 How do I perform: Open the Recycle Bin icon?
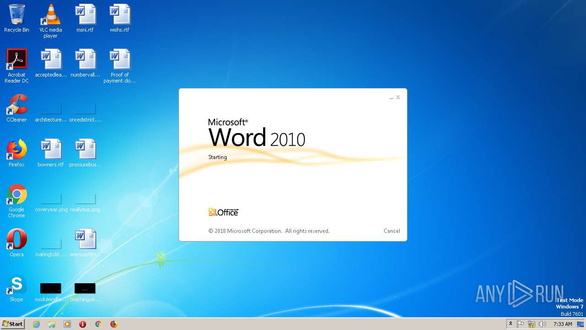pos(16,18)
